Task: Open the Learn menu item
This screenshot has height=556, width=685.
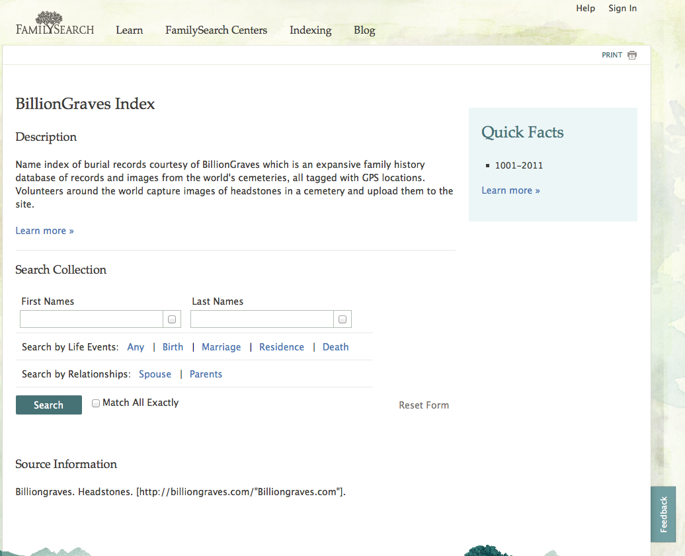Action: [130, 30]
